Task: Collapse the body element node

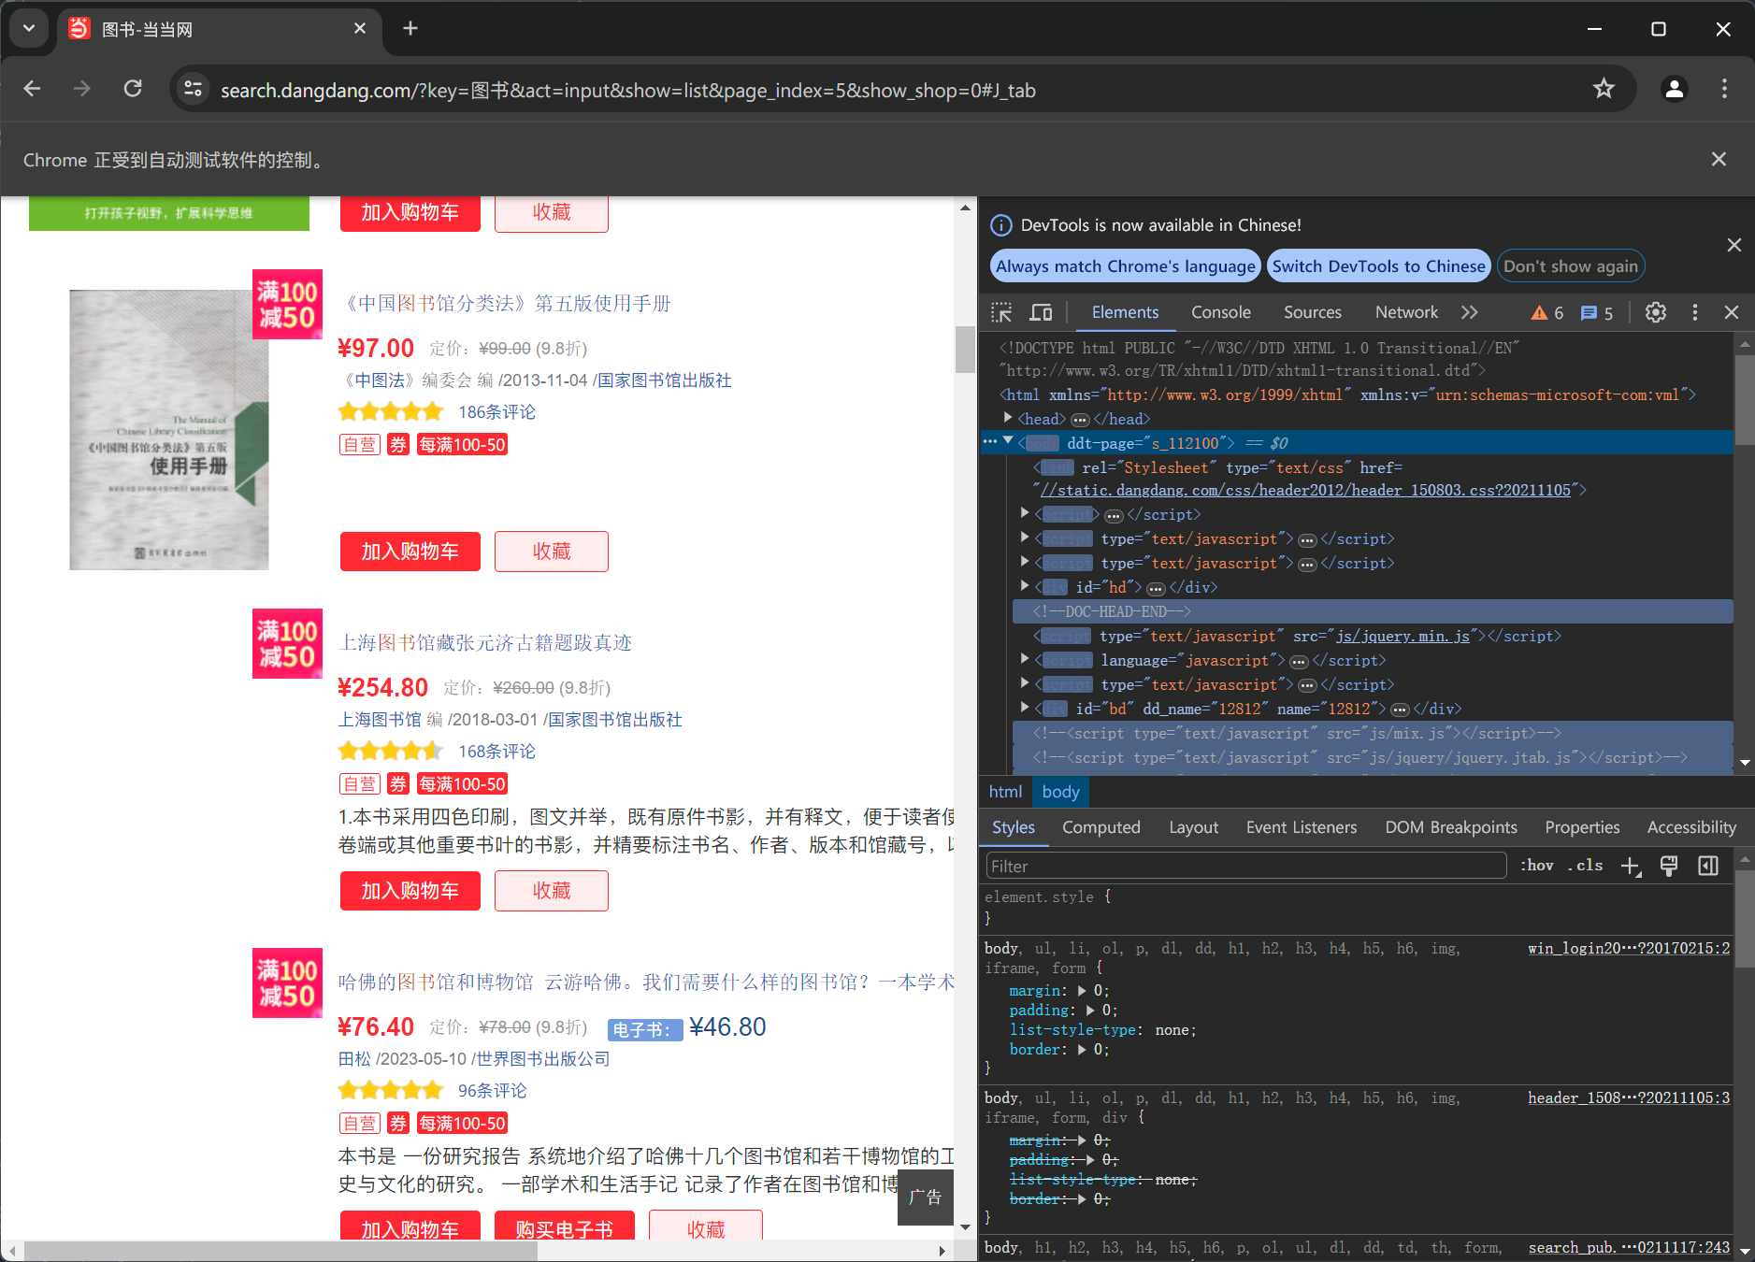Action: click(x=1008, y=441)
